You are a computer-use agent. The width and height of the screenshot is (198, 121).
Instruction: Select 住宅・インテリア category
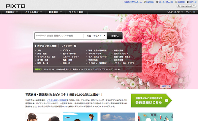click(x=121, y=54)
